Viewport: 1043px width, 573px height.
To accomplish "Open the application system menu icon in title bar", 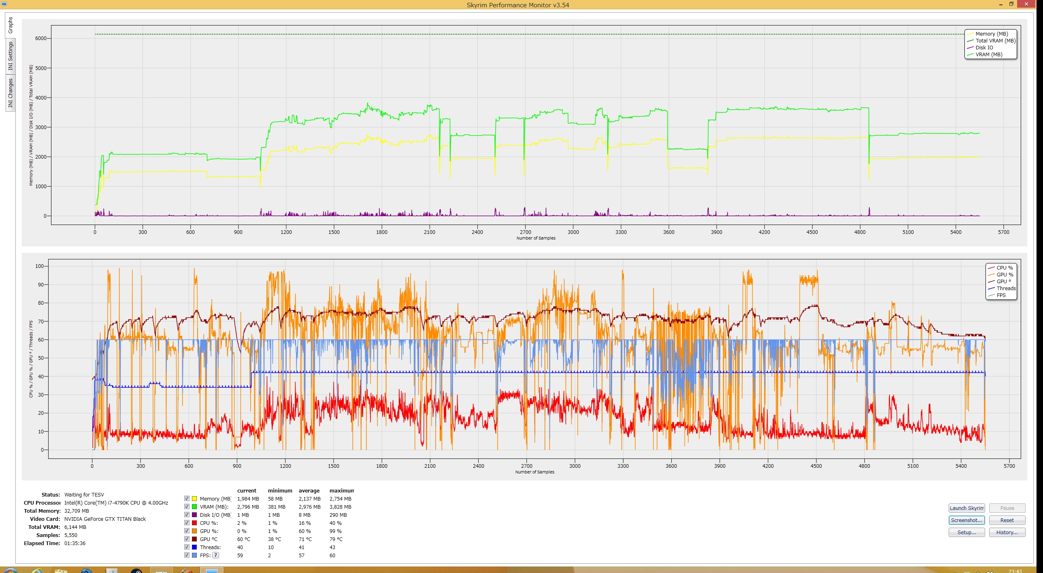I will pyautogui.click(x=4, y=4).
